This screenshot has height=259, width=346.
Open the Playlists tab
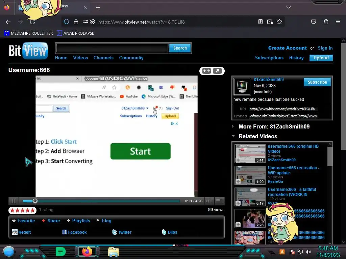pos(78,221)
